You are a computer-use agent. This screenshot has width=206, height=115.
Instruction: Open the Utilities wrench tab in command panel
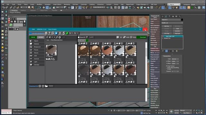click(x=180, y=17)
